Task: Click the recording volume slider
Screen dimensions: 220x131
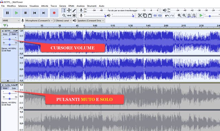Action: 96,16
